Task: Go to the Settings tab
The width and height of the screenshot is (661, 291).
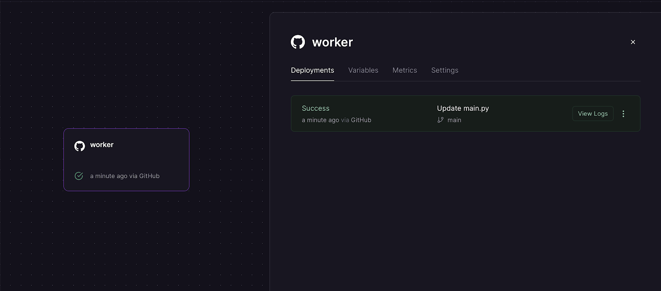Action: 445,70
